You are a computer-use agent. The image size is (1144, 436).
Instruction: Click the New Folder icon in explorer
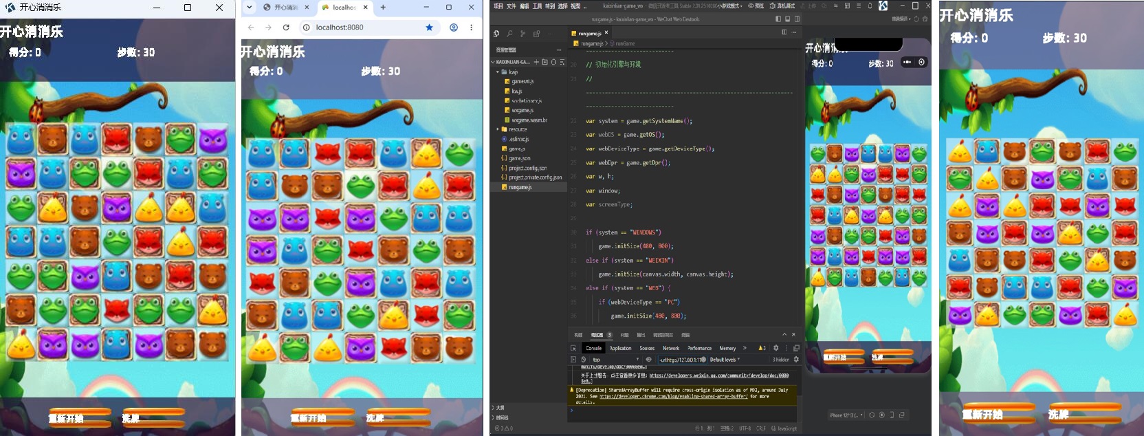(x=545, y=62)
